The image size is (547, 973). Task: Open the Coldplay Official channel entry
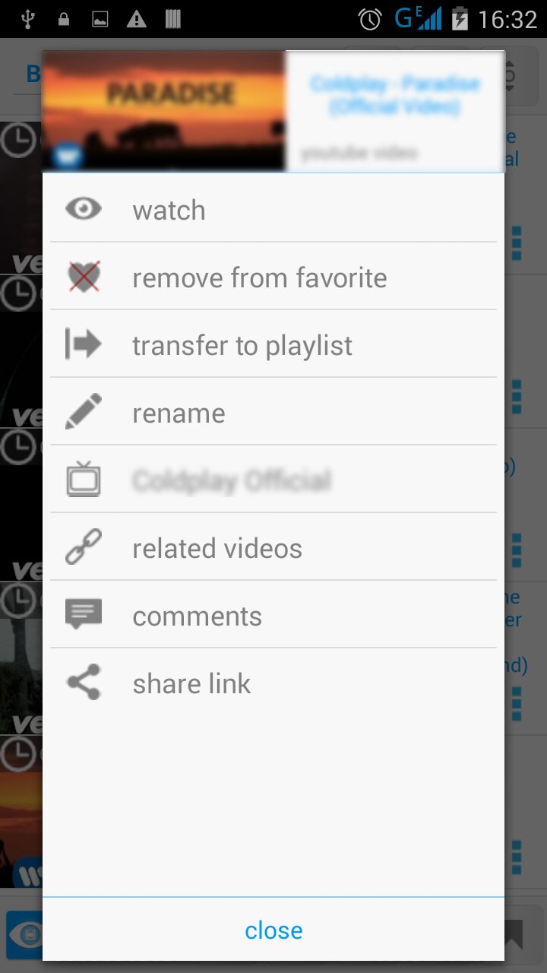[x=273, y=480]
